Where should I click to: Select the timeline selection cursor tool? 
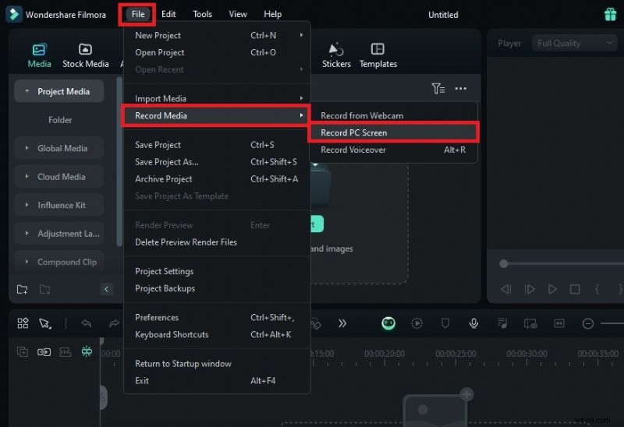(x=45, y=323)
